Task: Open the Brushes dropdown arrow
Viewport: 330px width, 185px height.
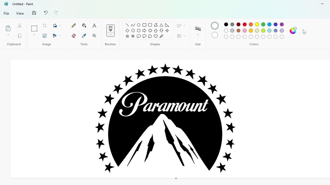Action: click(111, 35)
